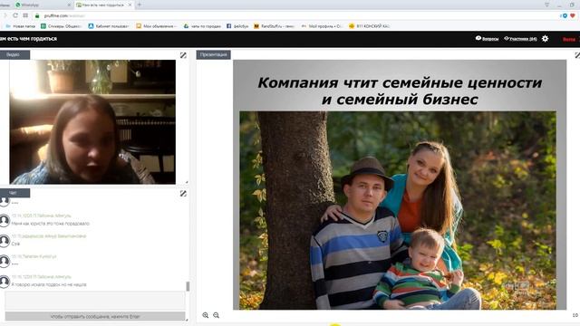Click the Видео panel resize corner handle
Image resolution: width=580 pixels, height=326 pixels.
pyautogui.click(x=187, y=182)
